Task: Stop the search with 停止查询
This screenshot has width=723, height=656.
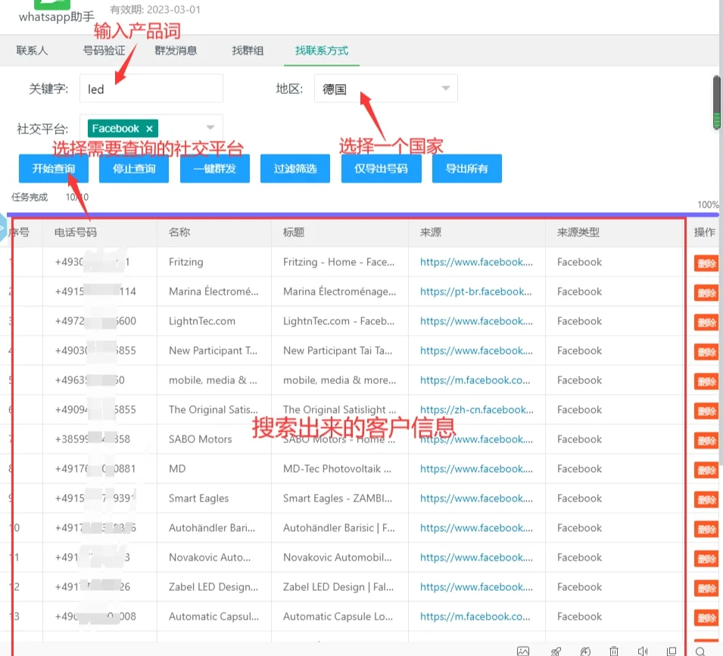Action: (134, 168)
